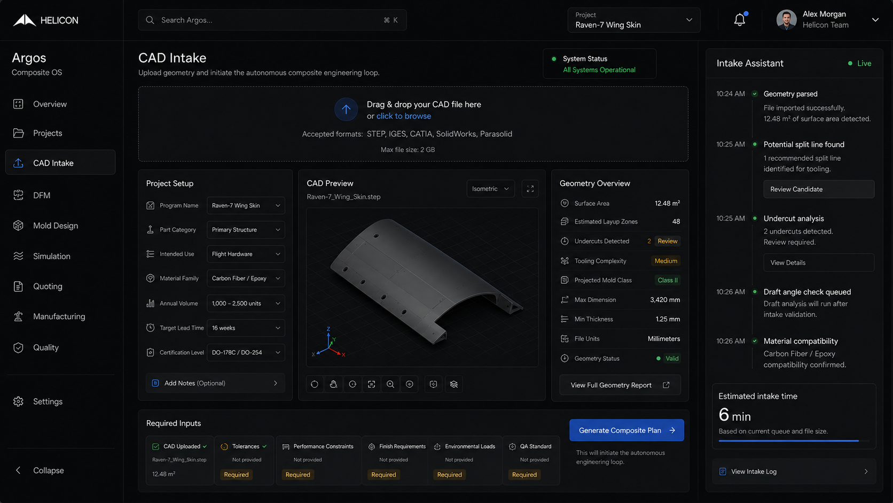Expand the Alex Morgan account menu
893x503 pixels.
pos(875,20)
